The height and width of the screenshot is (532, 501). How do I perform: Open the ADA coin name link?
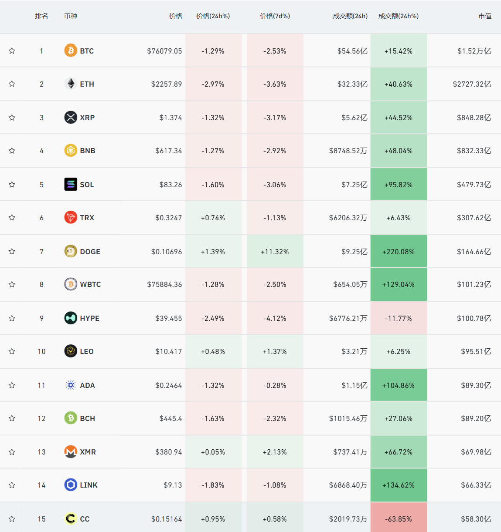point(87,385)
